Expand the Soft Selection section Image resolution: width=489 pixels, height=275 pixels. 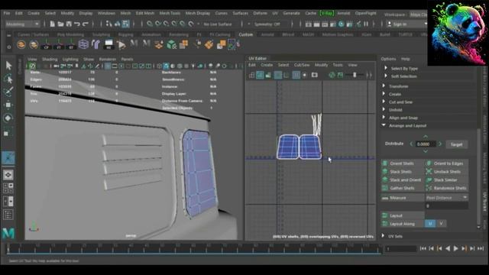[x=386, y=76]
